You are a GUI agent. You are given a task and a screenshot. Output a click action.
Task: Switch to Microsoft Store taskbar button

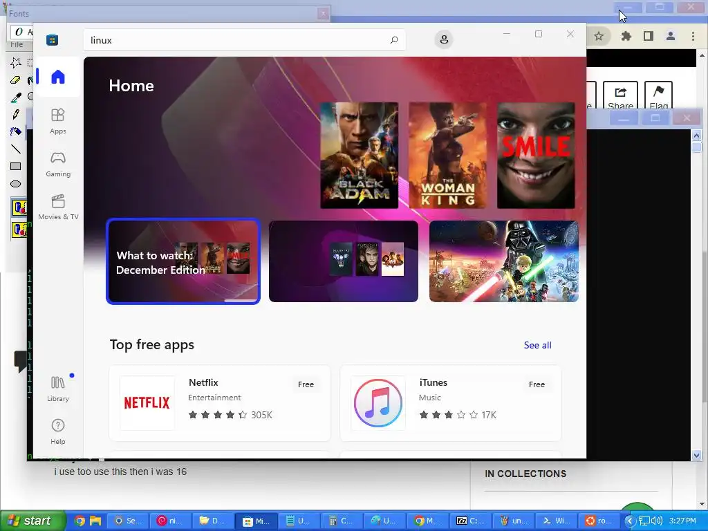point(256,521)
